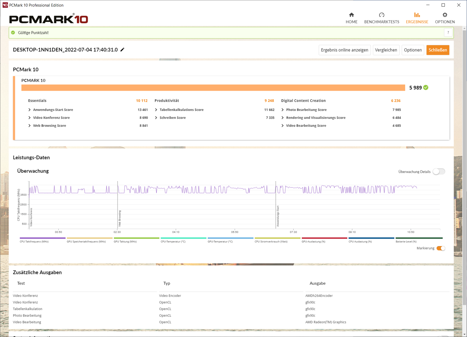Click the vertical scrollbar down arrow
This screenshot has height=337, width=467.
click(464, 334)
